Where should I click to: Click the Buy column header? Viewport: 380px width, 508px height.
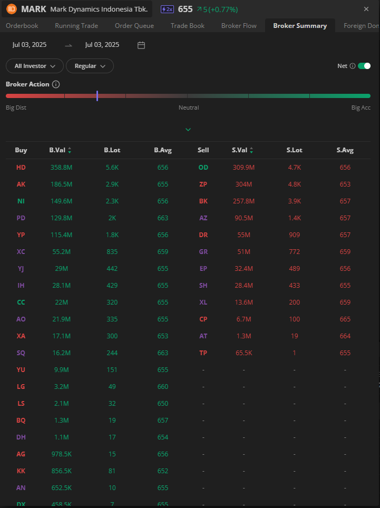pyautogui.click(x=21, y=150)
